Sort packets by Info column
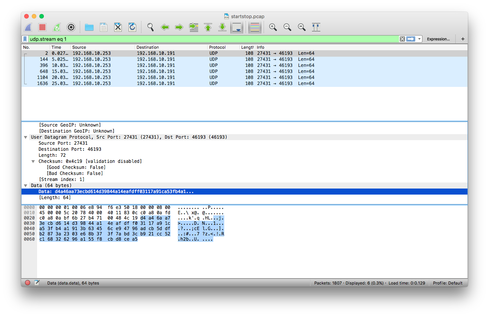The width and height of the screenshot is (489, 317). [361, 47]
